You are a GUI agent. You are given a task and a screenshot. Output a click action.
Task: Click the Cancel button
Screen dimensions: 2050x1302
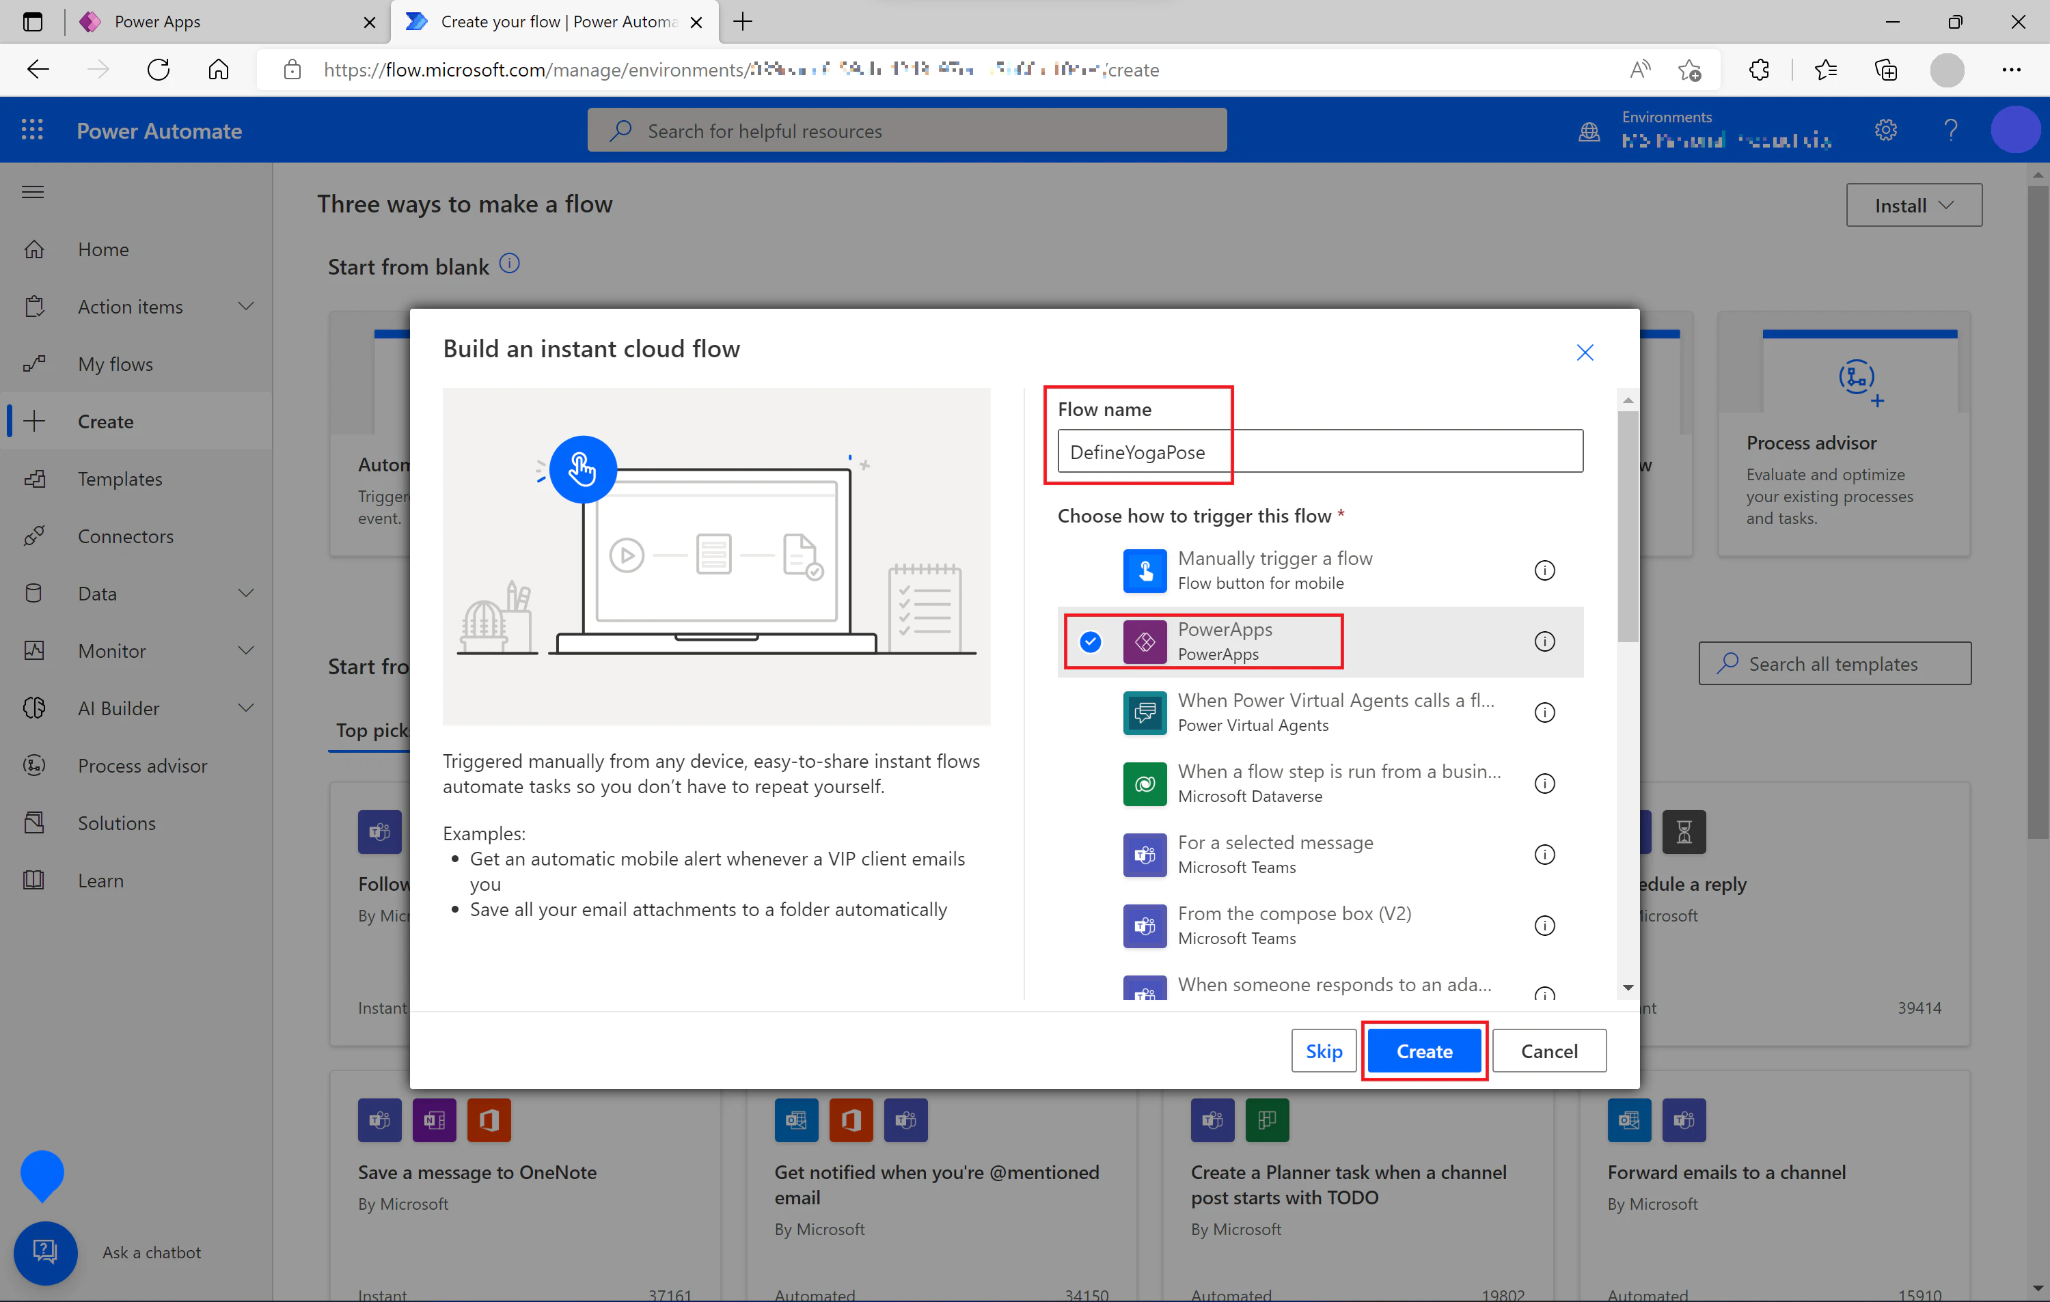(x=1548, y=1051)
